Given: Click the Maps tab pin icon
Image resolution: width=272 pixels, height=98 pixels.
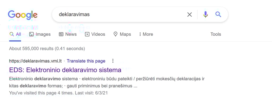Looking at the screenshot, I should coord(116,34).
